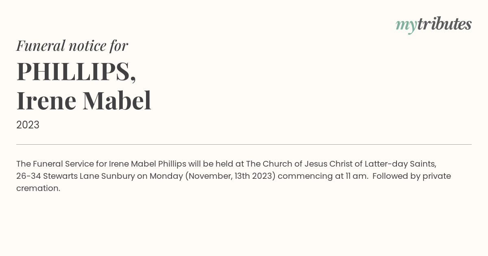The width and height of the screenshot is (488, 256).
Task: Click "will be held at" in paragraph
Action: [x=216, y=164]
